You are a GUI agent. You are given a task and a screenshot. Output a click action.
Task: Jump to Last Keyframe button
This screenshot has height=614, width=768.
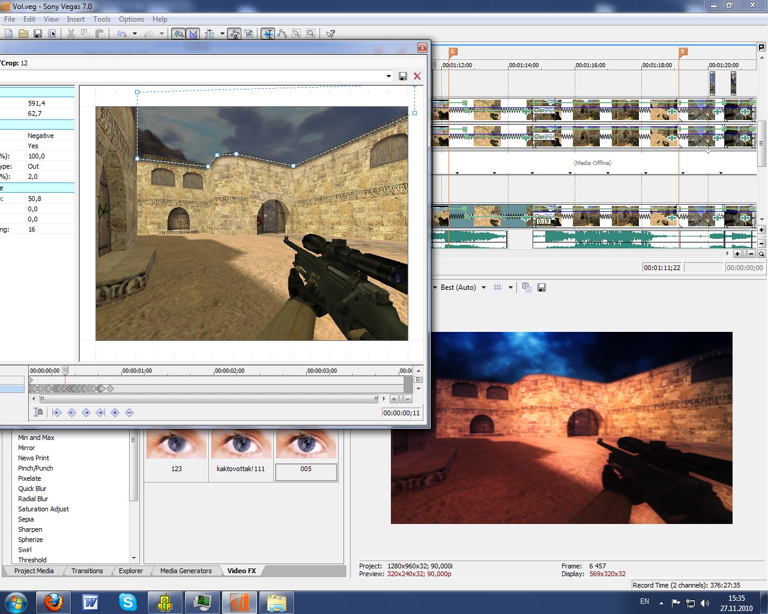(x=100, y=412)
